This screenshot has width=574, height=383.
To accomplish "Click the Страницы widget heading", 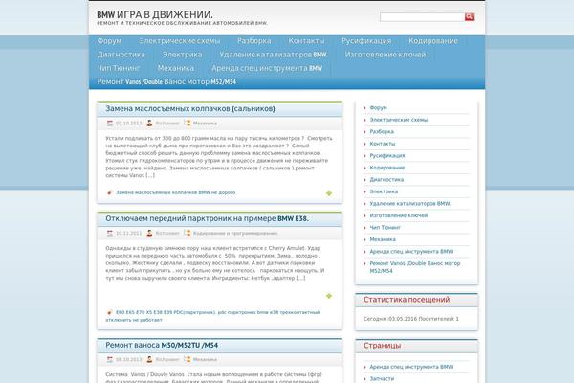I will (382, 346).
